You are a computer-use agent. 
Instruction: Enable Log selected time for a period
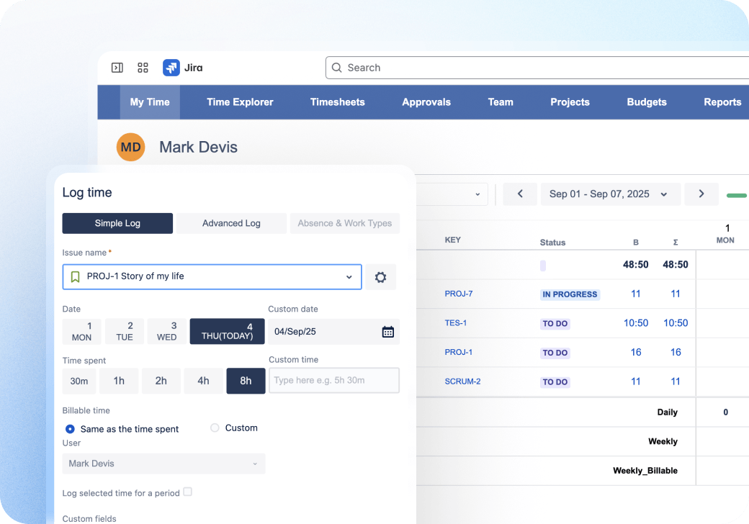(x=188, y=492)
